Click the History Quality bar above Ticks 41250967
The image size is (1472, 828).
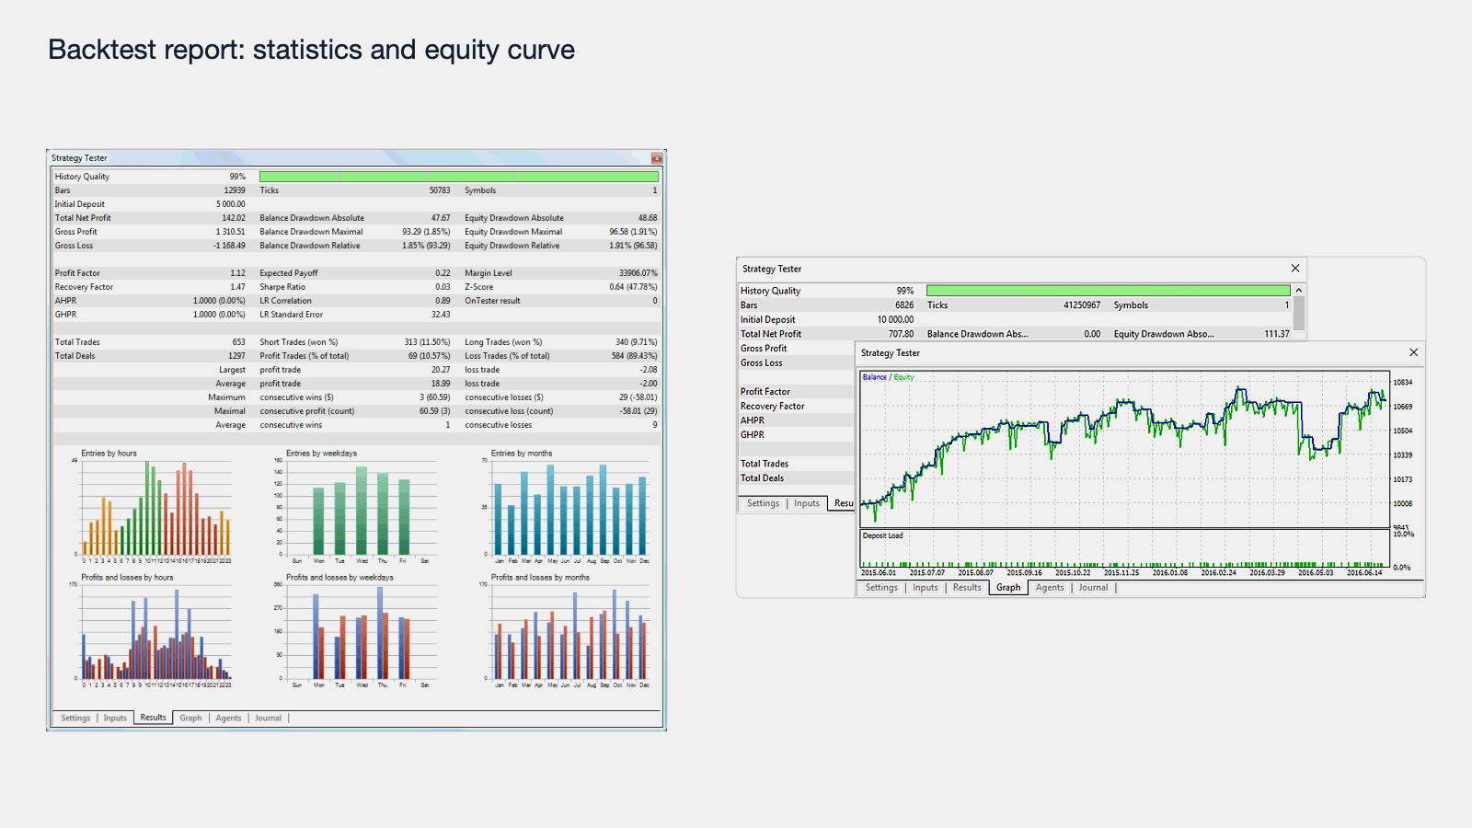[1108, 291]
